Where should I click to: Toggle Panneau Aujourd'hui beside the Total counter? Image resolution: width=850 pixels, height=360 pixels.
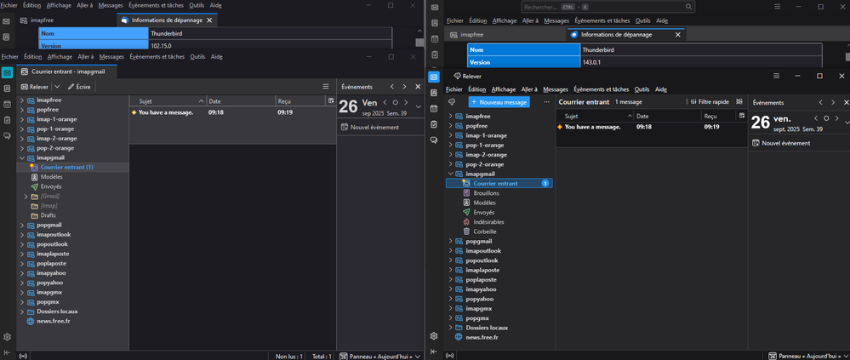click(379, 356)
